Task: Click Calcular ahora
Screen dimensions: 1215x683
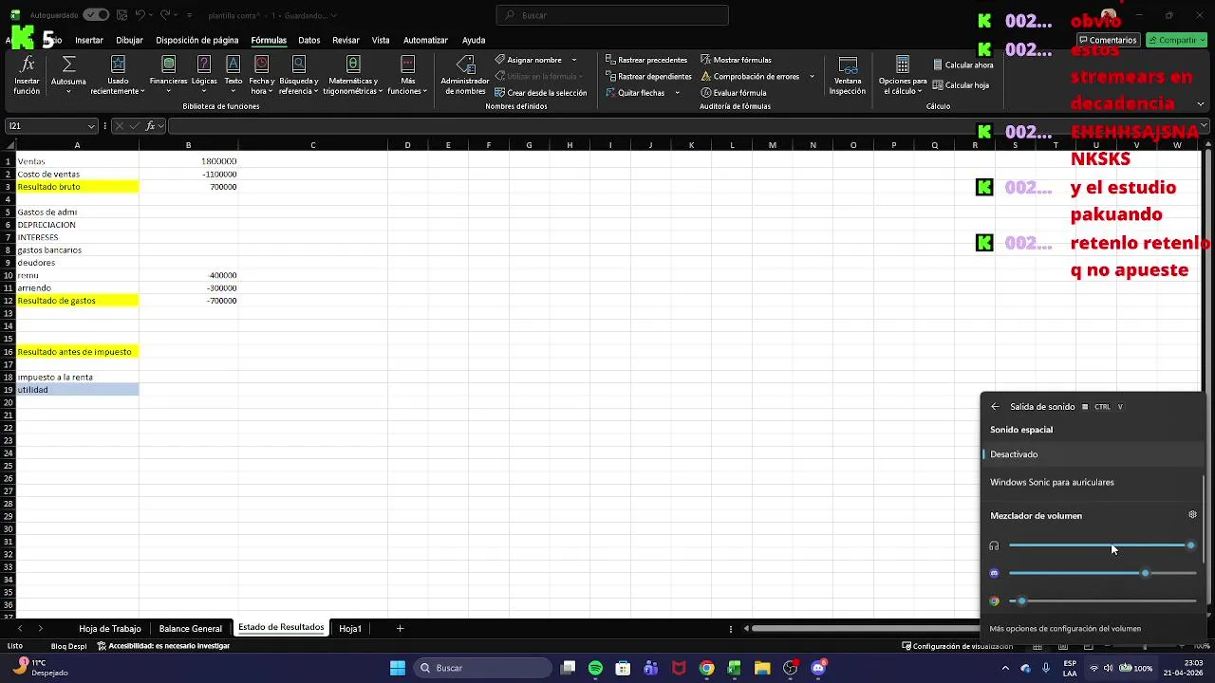Action: click(x=963, y=65)
